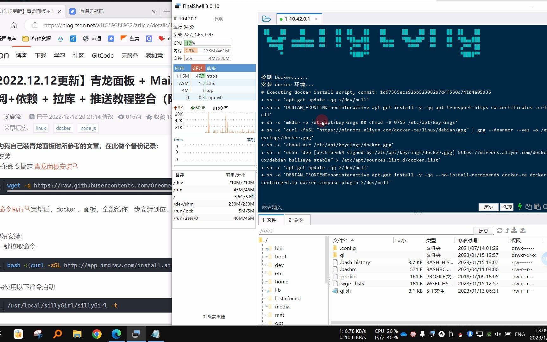
Task: Click the 交换 2% swap bar
Action: (x=207, y=58)
